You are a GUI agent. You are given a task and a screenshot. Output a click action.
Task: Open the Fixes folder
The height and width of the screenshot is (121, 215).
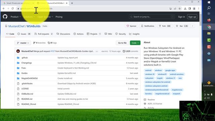(24, 68)
